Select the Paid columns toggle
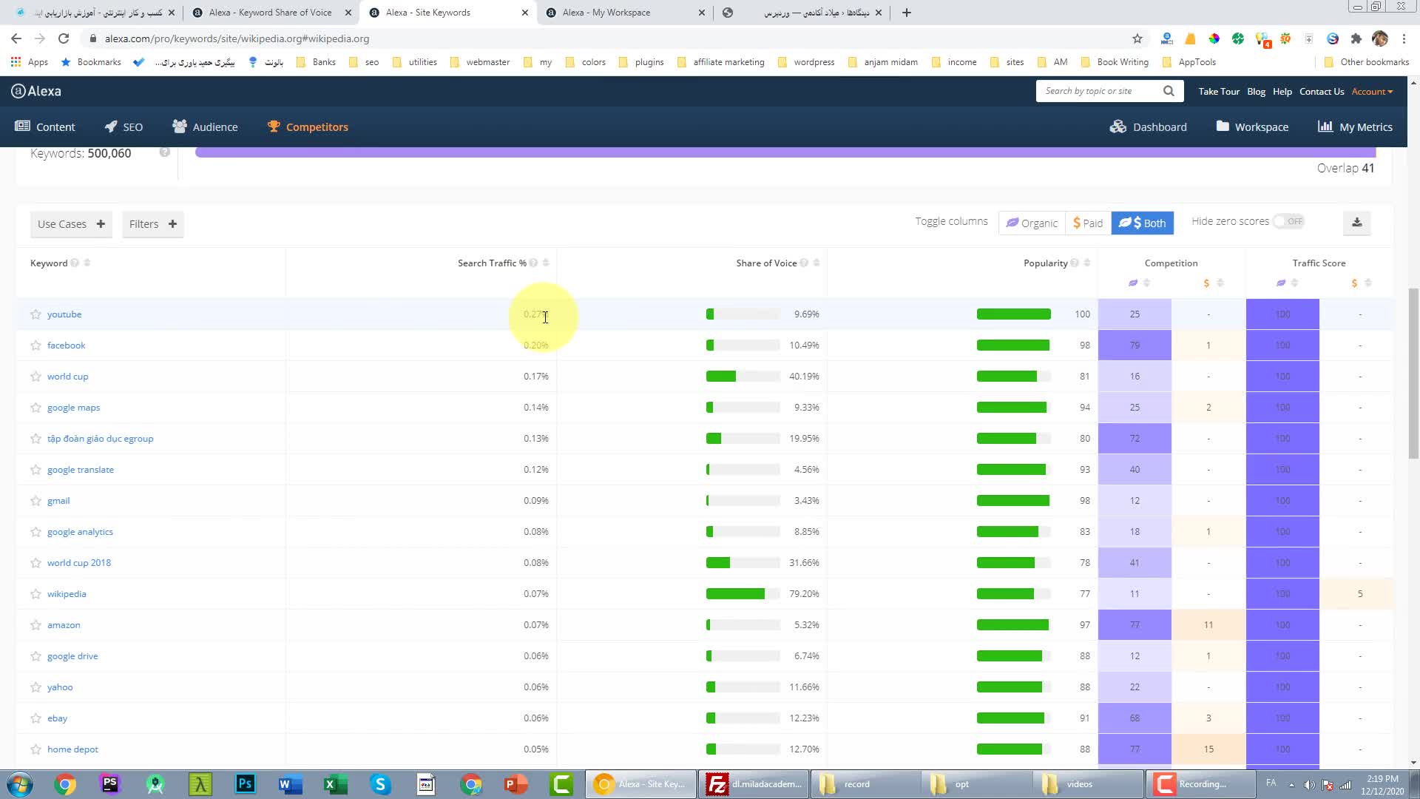 pyautogui.click(x=1088, y=223)
